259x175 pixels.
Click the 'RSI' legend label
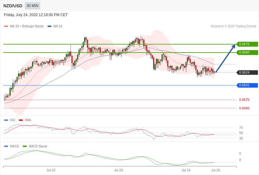tap(12, 120)
